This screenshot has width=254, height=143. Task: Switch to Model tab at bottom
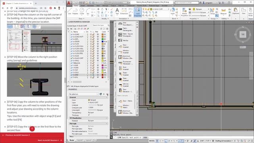72,140
